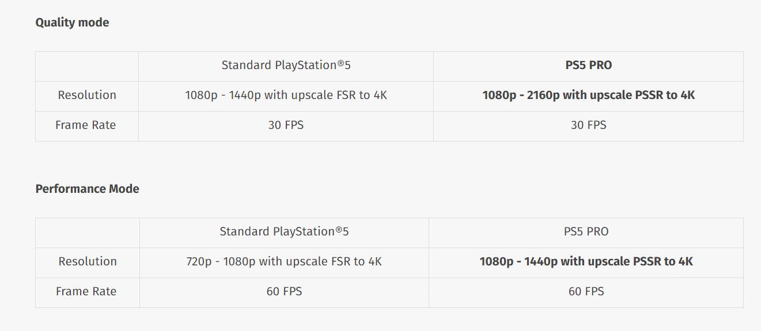
Task: Select Standard PlayStation®5 header in Performance Mode table
Action: tap(284, 231)
